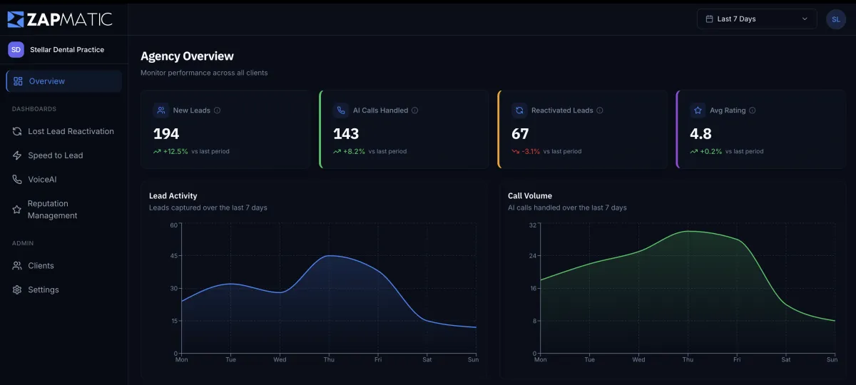Open the Clients admin page
This screenshot has width=856, height=385.
point(64,265)
